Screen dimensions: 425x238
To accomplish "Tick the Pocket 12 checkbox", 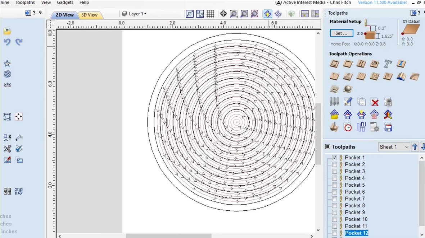I will pos(335,233).
